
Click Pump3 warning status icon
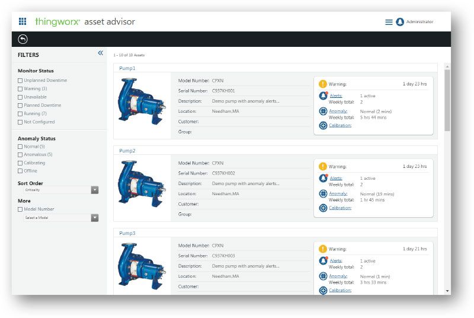[x=323, y=249]
